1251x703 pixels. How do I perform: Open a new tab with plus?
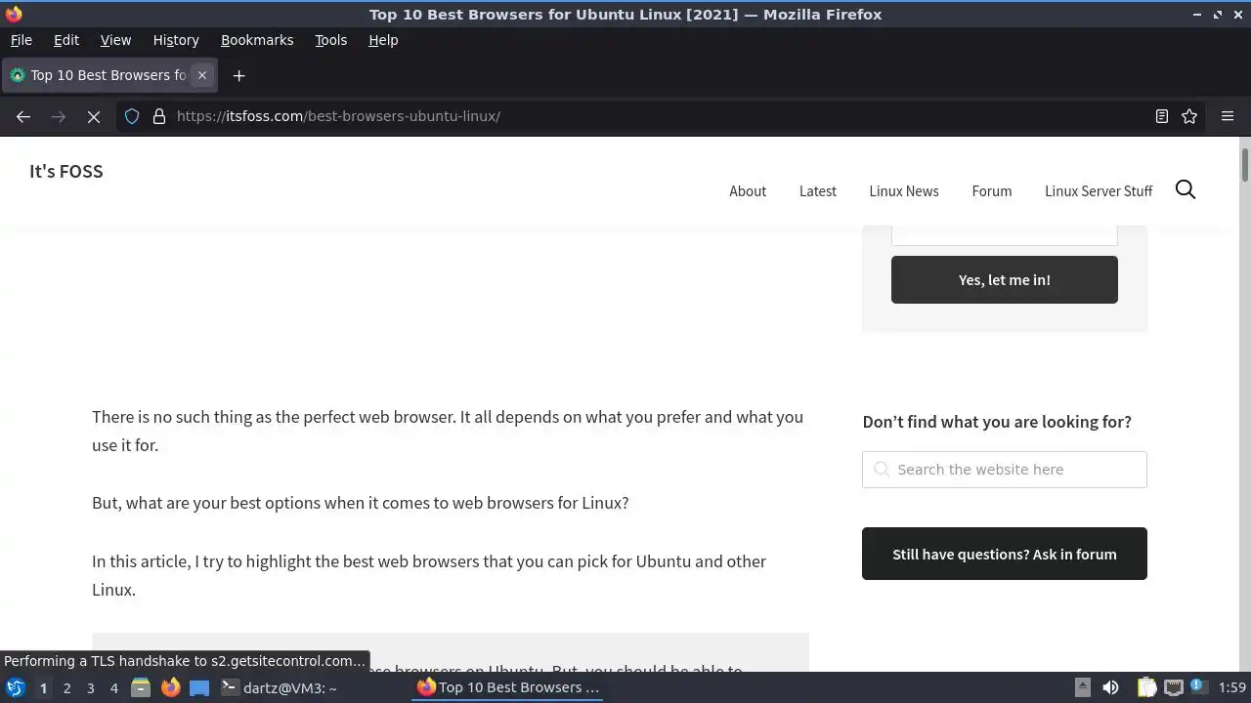(x=238, y=75)
